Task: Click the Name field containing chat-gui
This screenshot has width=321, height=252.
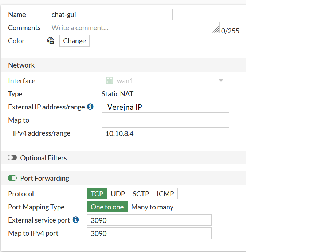Action: pos(110,15)
